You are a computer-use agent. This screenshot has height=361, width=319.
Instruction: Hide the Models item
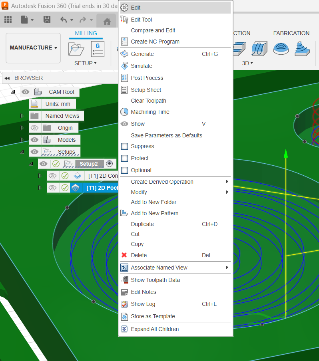34,140
